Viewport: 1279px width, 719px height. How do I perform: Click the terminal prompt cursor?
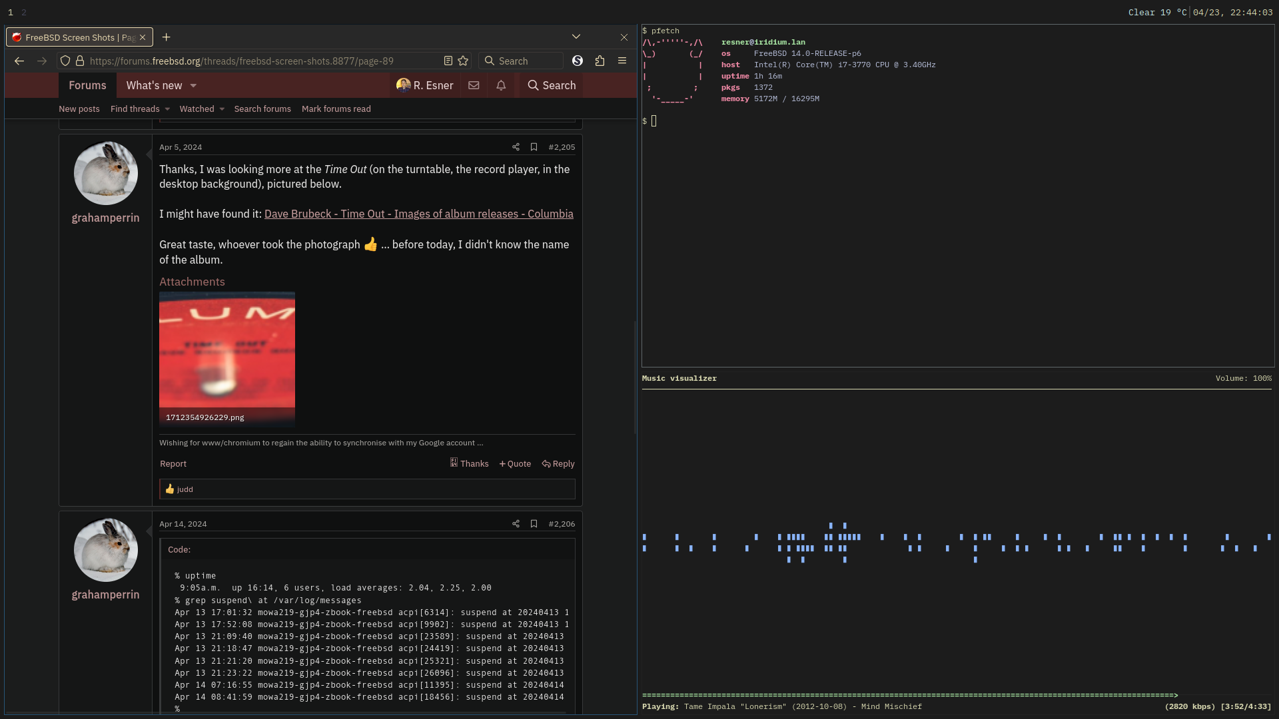654,120
